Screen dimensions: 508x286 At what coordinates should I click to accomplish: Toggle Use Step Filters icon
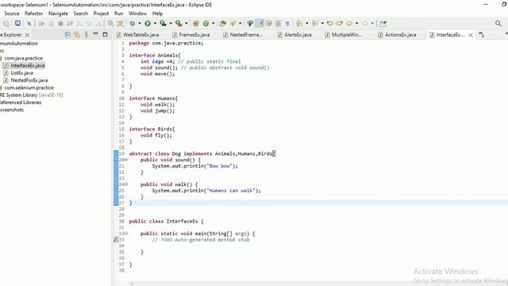click(x=120, y=23)
